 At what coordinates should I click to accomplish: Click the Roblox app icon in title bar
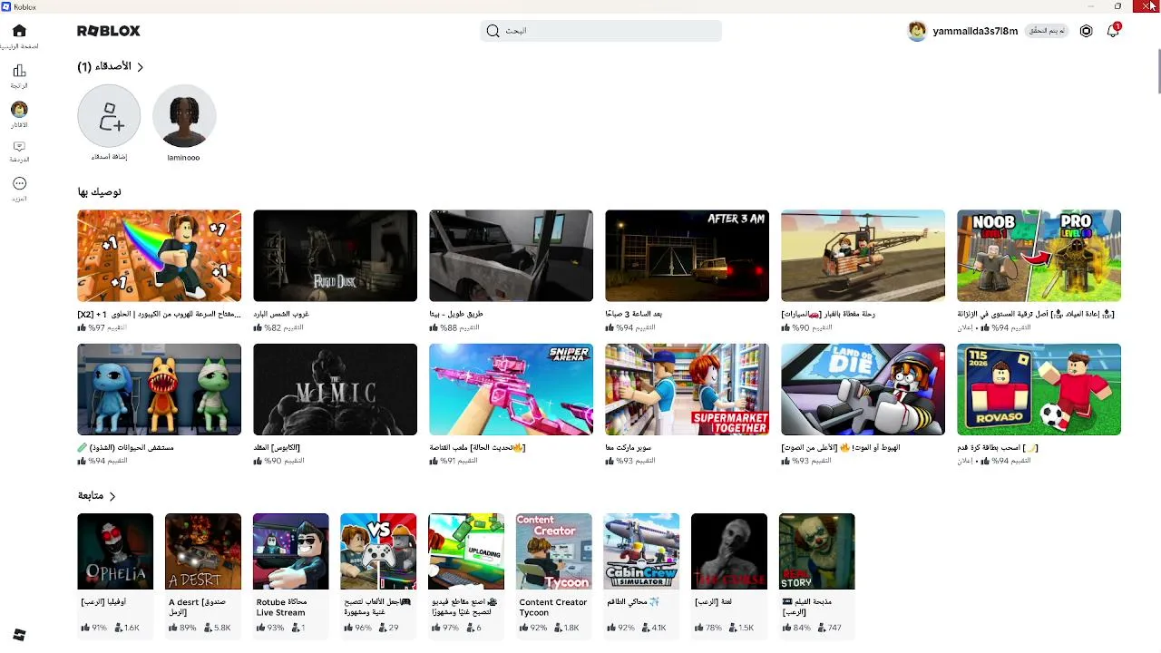coord(6,6)
